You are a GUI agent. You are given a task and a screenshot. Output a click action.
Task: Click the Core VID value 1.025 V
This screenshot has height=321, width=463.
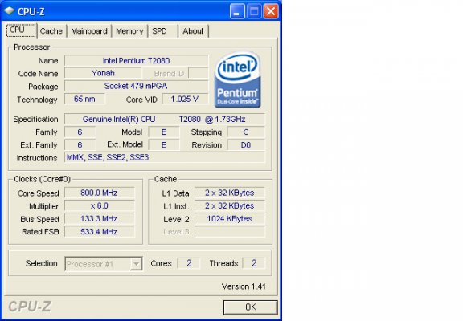click(185, 99)
